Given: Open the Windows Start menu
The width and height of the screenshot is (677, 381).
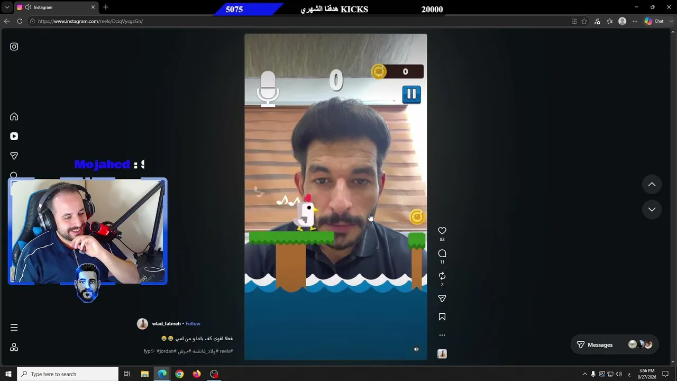Looking at the screenshot, I should click(8, 374).
